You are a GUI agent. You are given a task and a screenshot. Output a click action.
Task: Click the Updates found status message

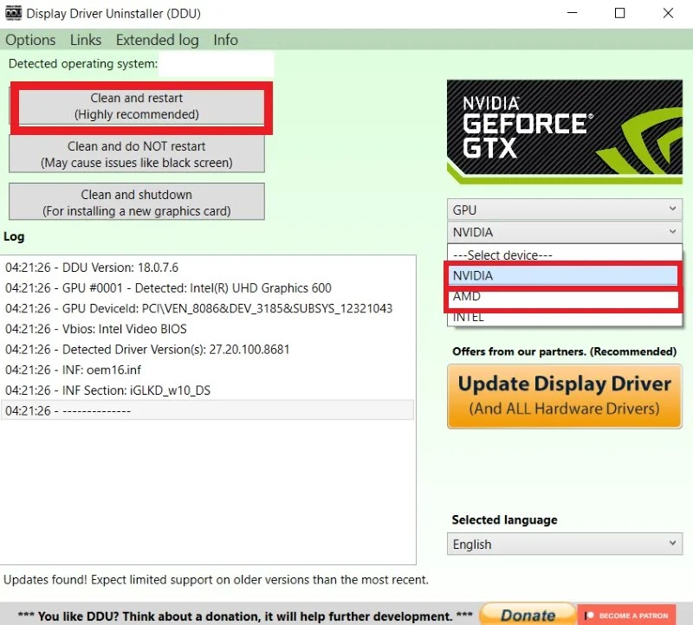tap(216, 579)
